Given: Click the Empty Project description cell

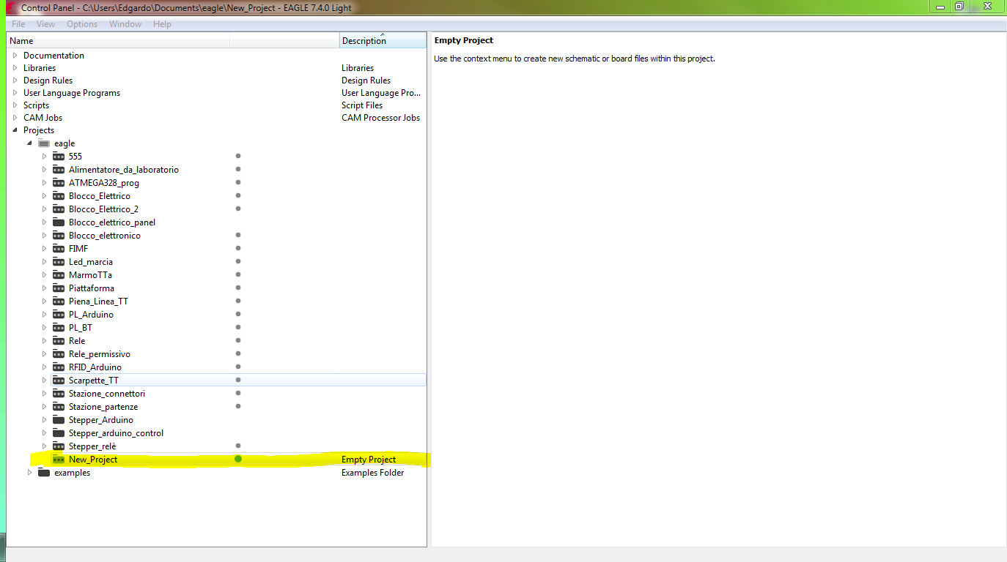Looking at the screenshot, I should 369,460.
